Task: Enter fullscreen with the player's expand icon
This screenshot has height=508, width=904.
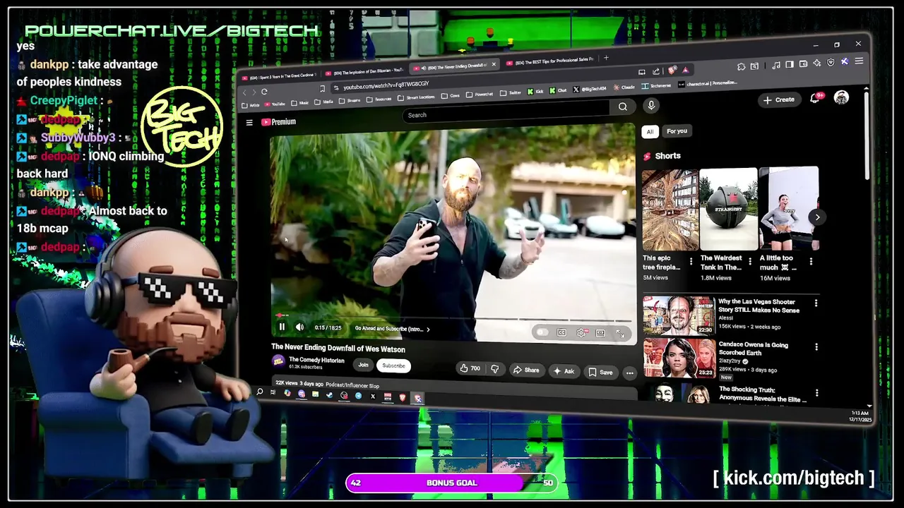Action: pyautogui.click(x=620, y=334)
